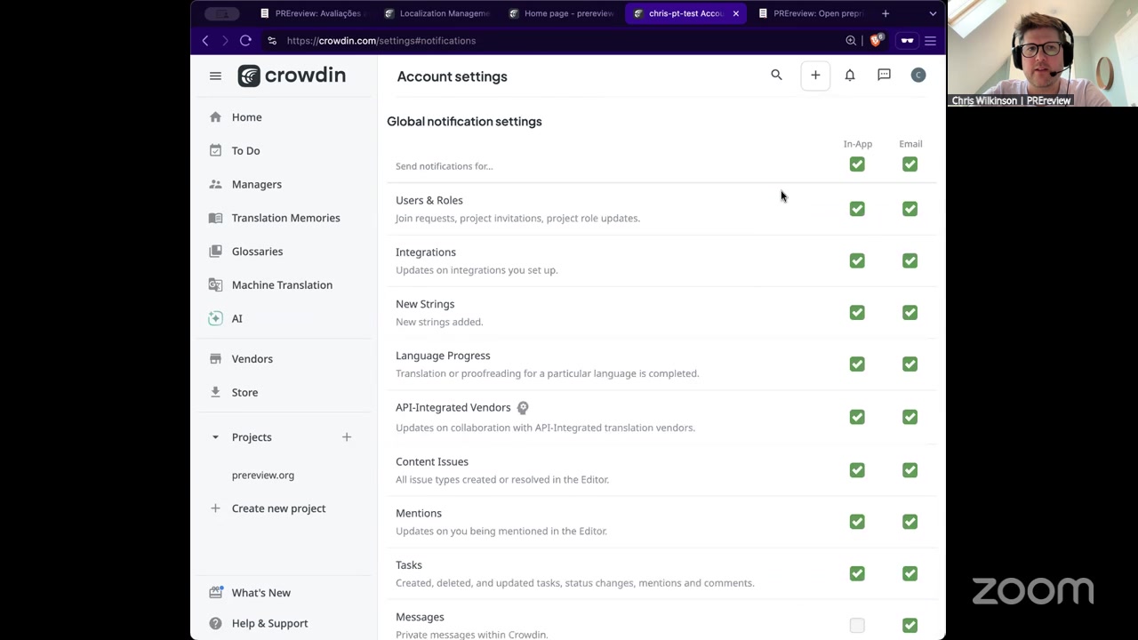1138x640 pixels.
Task: Open the search icon in header
Action: pos(776,76)
